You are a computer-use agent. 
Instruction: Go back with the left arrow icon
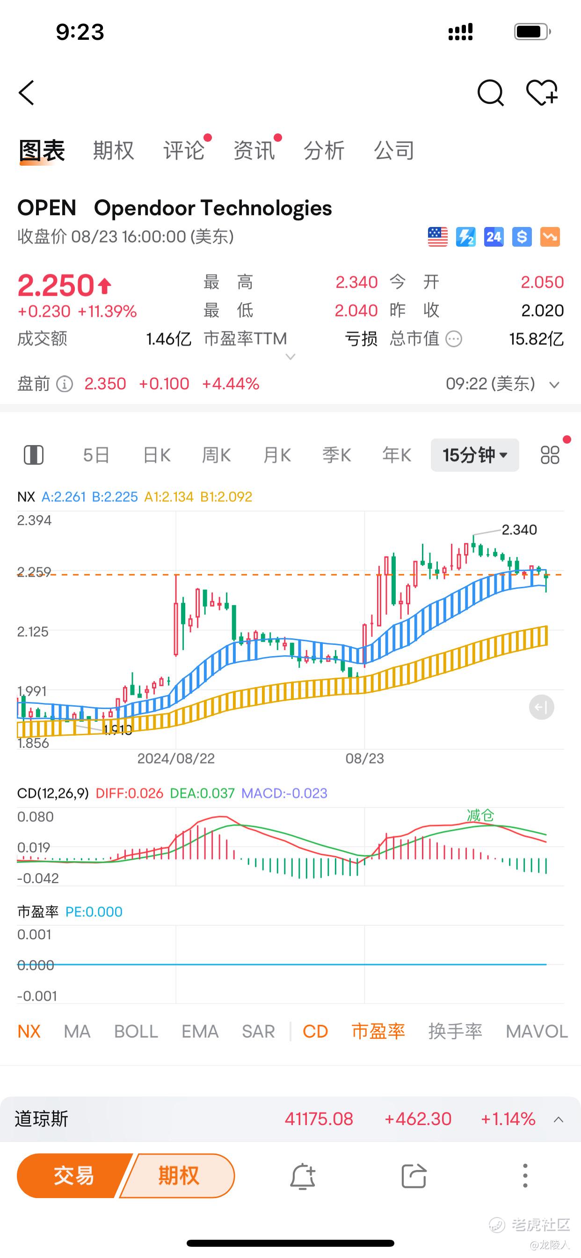26,93
